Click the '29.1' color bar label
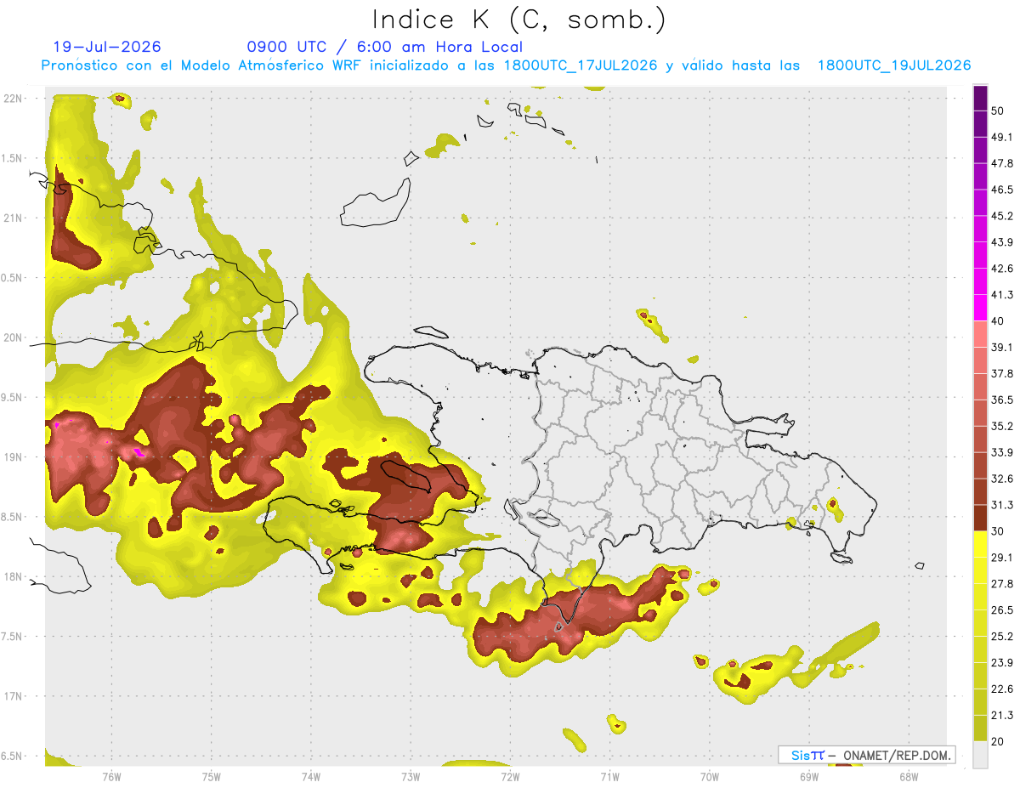This screenshot has height=788, width=1020. point(1001,558)
